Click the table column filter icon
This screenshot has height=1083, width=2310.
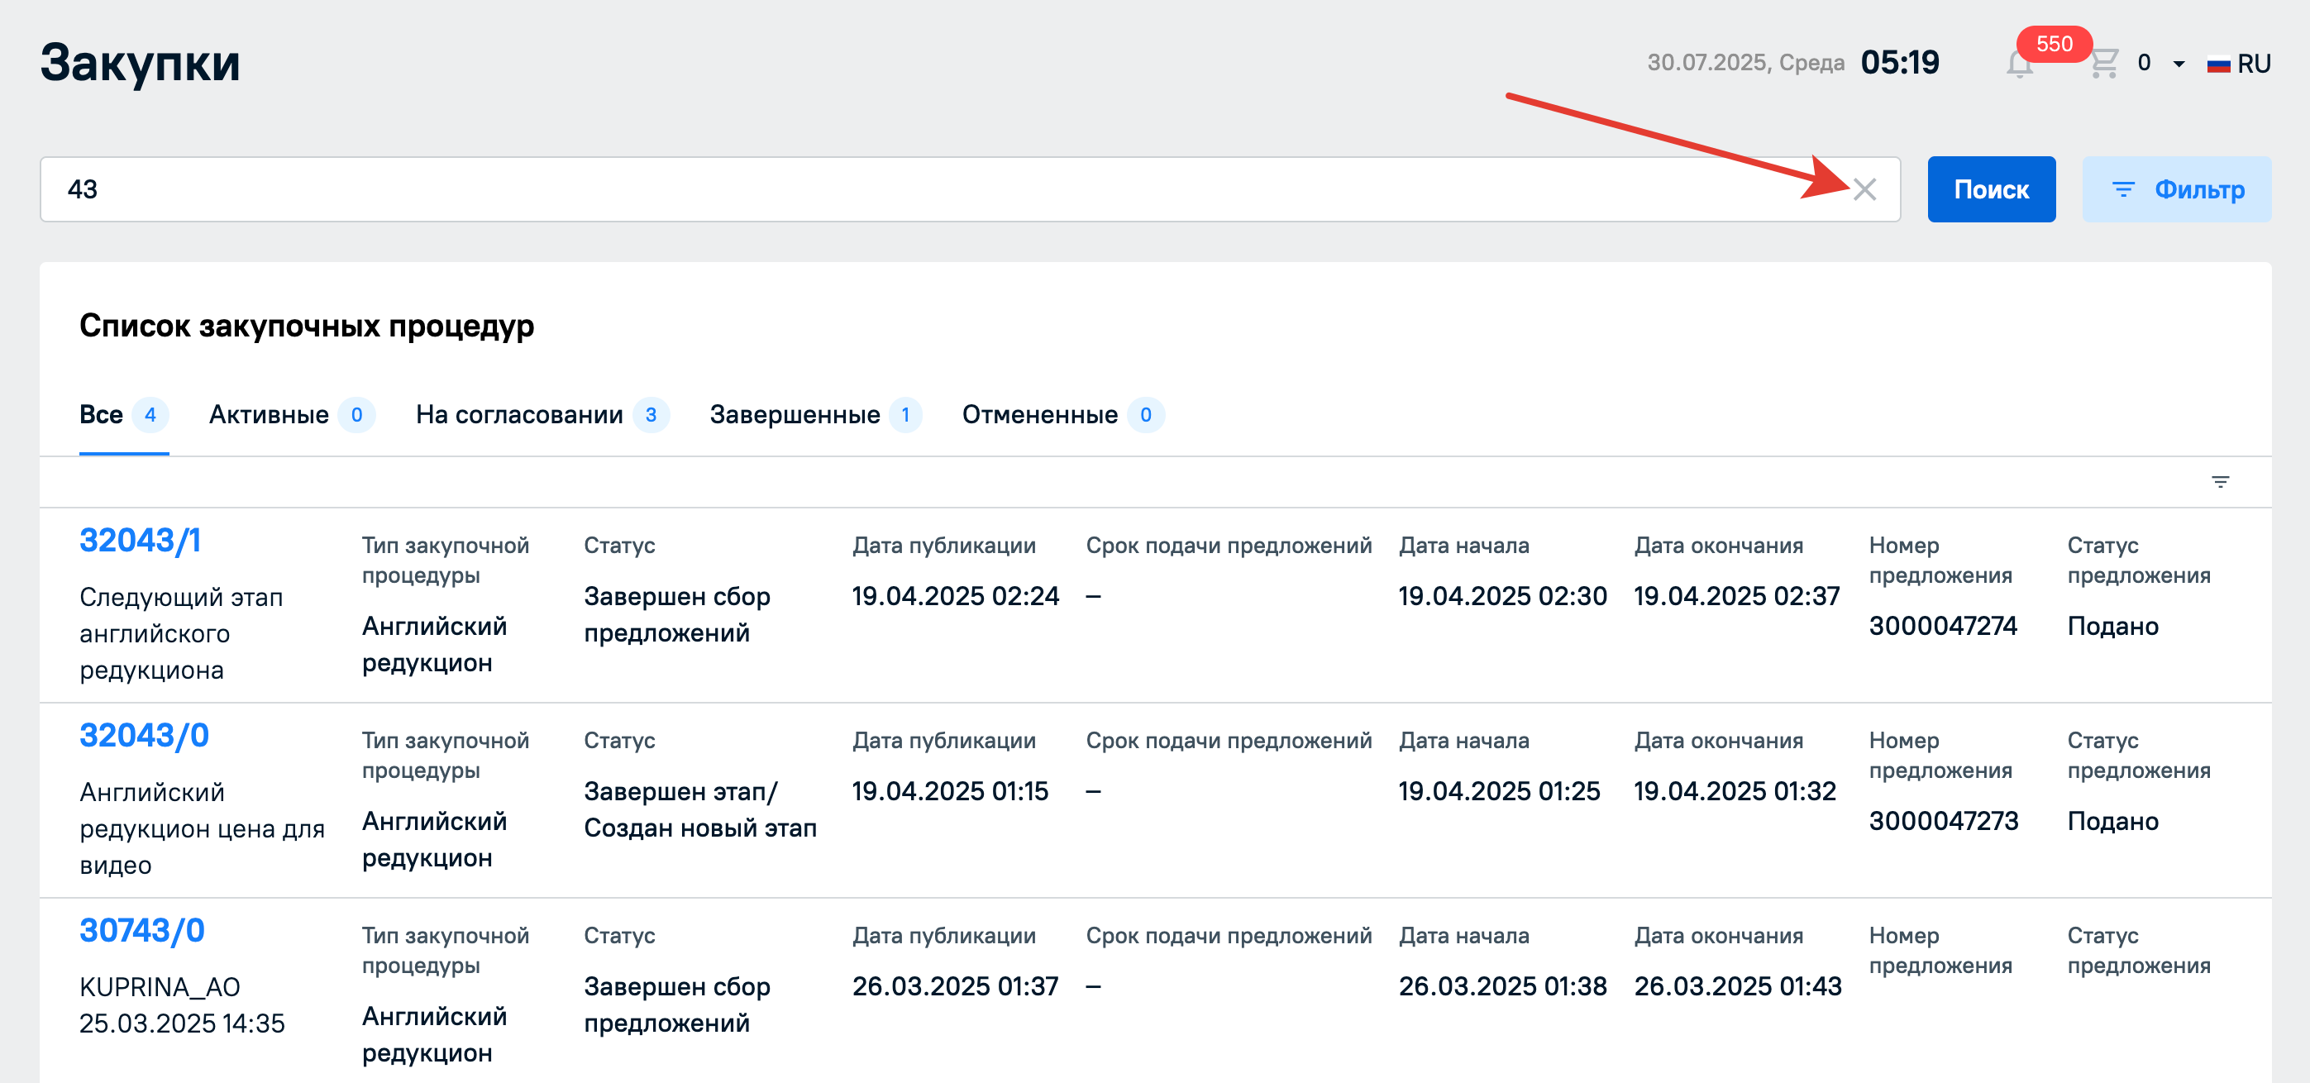tap(2219, 482)
